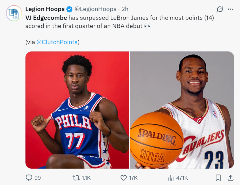
Task: Click the @LegionHoops handle
Action: tap(95, 9)
